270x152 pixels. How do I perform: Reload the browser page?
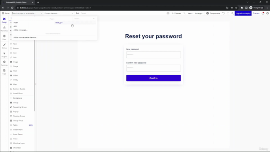(12, 8)
